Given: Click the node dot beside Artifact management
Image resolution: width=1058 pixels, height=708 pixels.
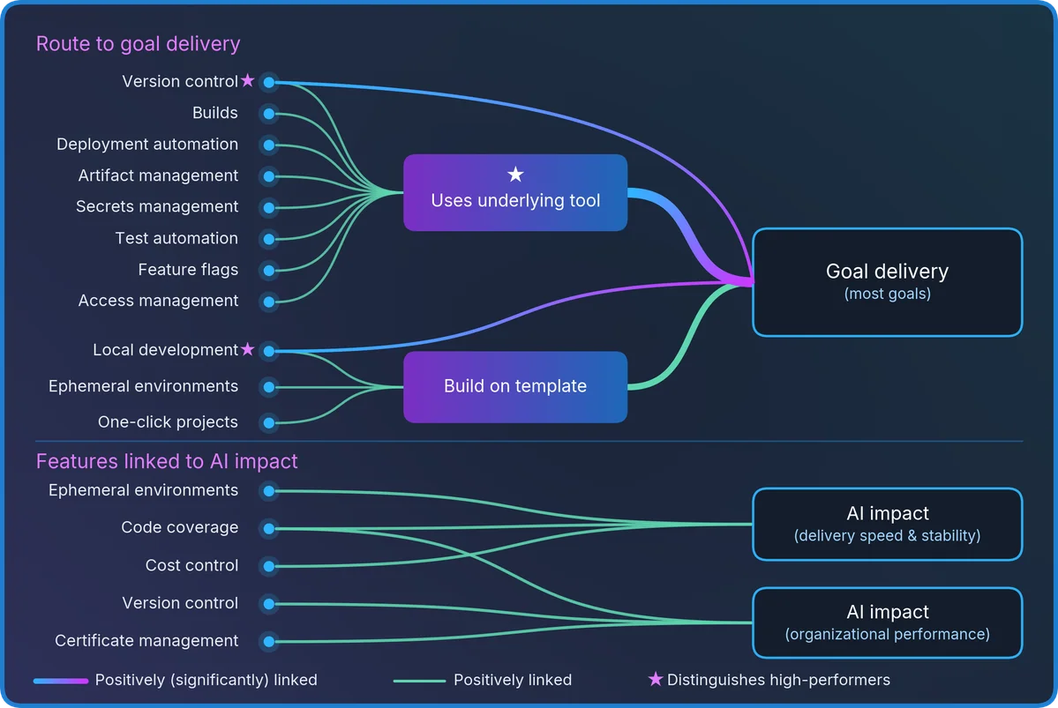Looking at the screenshot, I should tap(268, 176).
